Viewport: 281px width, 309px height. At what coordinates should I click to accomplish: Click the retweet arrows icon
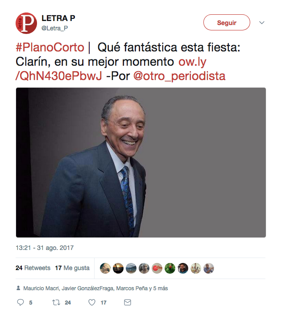56,302
